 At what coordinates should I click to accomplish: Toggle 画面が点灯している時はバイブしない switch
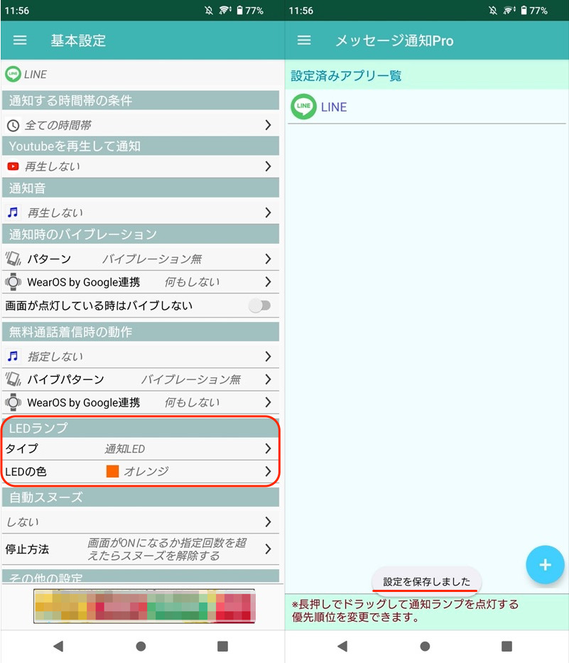[x=260, y=306]
